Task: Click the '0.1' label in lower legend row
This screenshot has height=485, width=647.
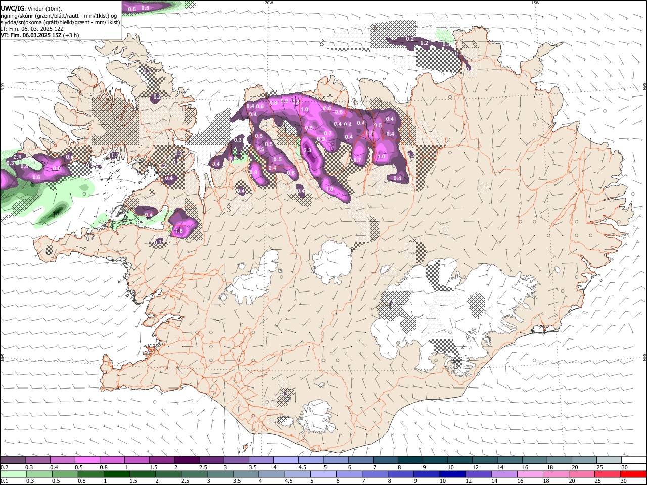Action: (x=4, y=481)
